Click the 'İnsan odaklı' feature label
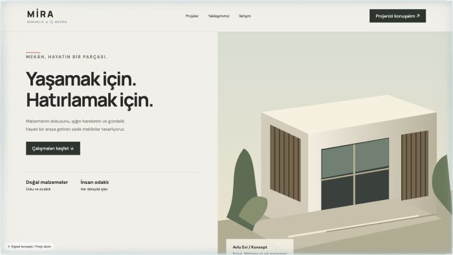 coord(94,183)
